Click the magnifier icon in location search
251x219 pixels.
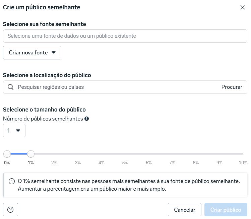pos(10,87)
